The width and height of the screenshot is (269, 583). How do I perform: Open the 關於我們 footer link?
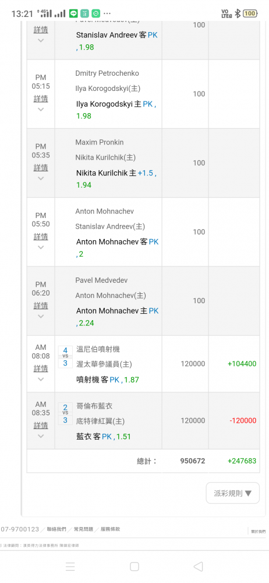pos(259,532)
